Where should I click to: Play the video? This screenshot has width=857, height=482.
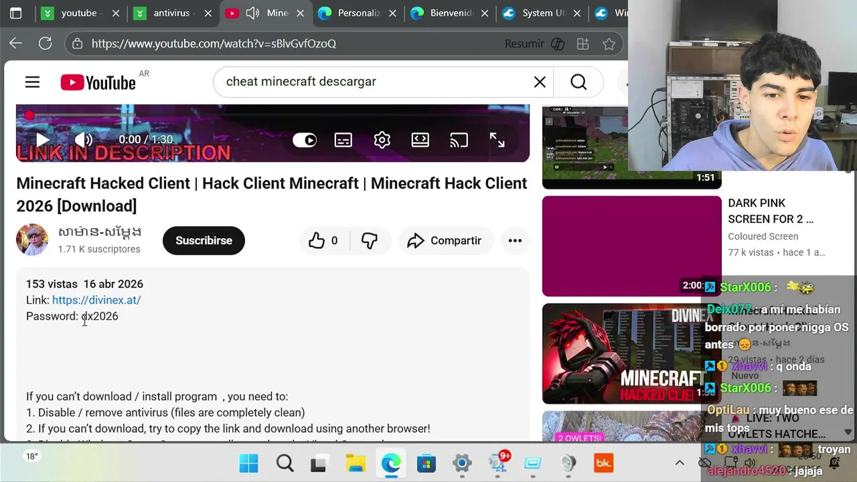pos(42,140)
